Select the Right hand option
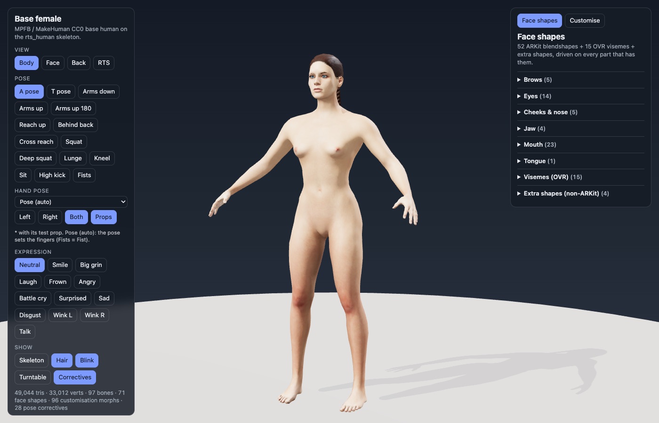The height and width of the screenshot is (423, 659). click(50, 217)
